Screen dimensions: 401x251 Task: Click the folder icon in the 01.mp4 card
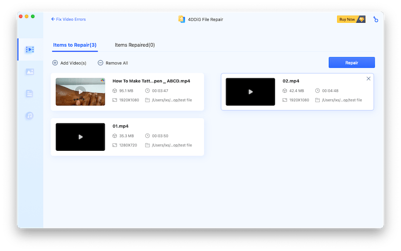point(147,145)
